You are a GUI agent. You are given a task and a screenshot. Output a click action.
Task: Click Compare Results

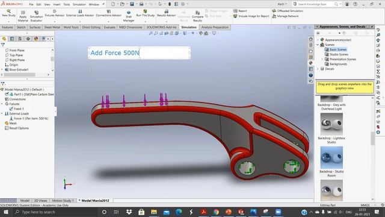coord(197,16)
